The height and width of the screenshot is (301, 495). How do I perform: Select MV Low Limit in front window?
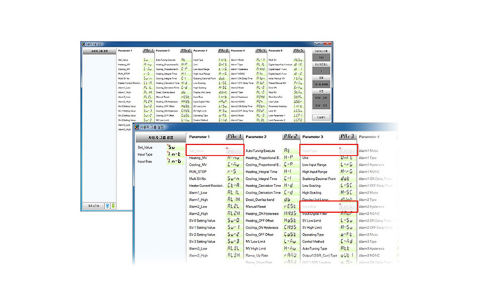pos(255,242)
